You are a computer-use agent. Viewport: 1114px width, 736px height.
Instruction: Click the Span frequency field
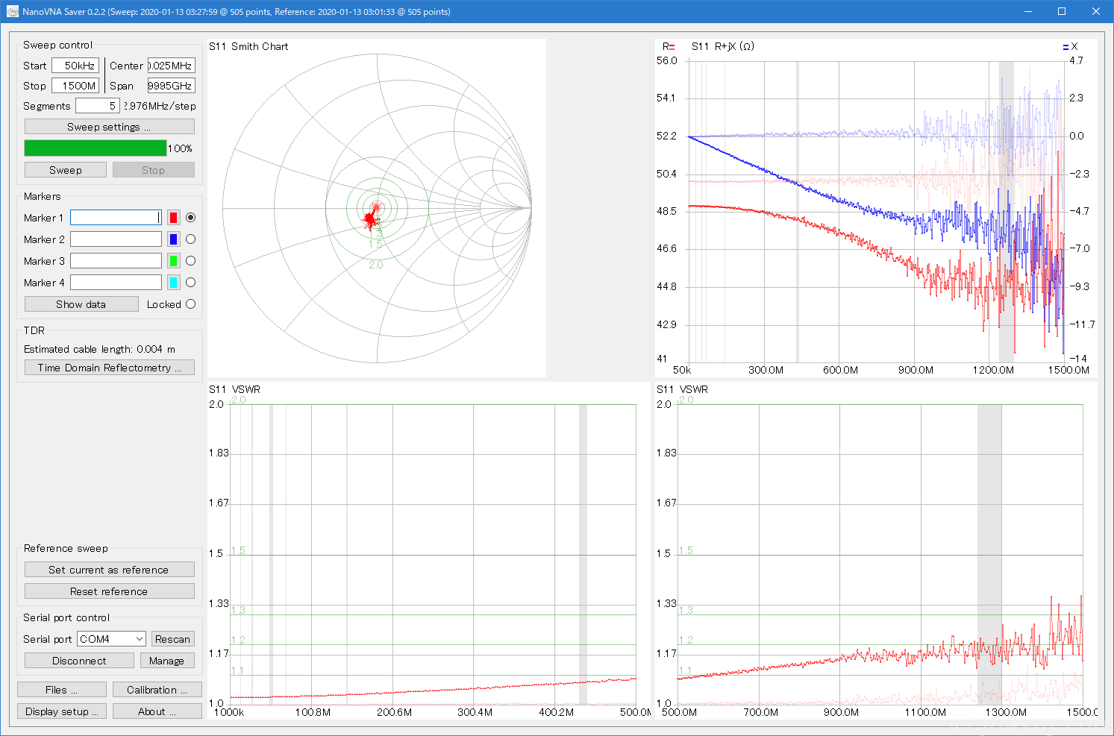pyautogui.click(x=172, y=86)
